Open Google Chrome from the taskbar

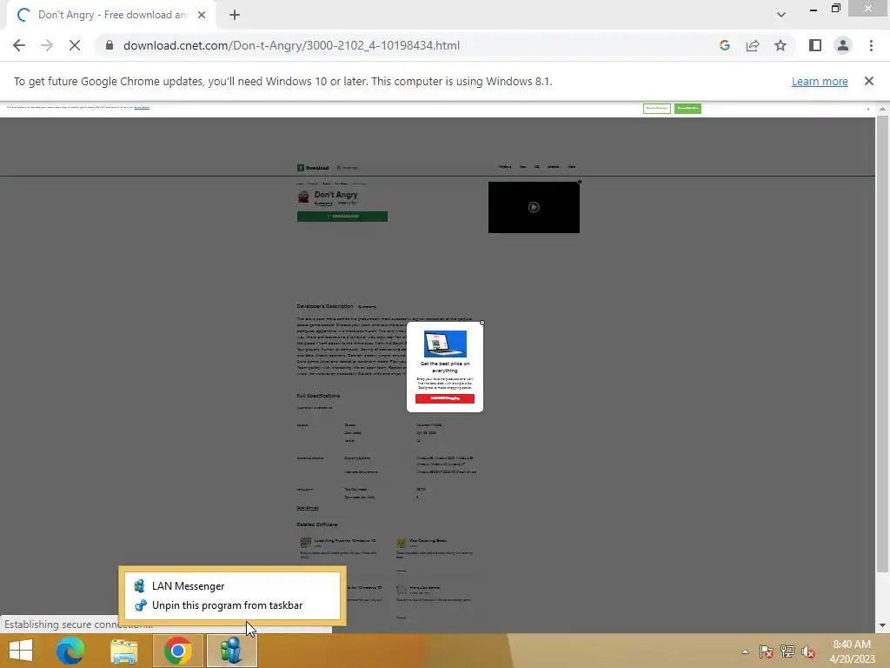[x=177, y=651]
